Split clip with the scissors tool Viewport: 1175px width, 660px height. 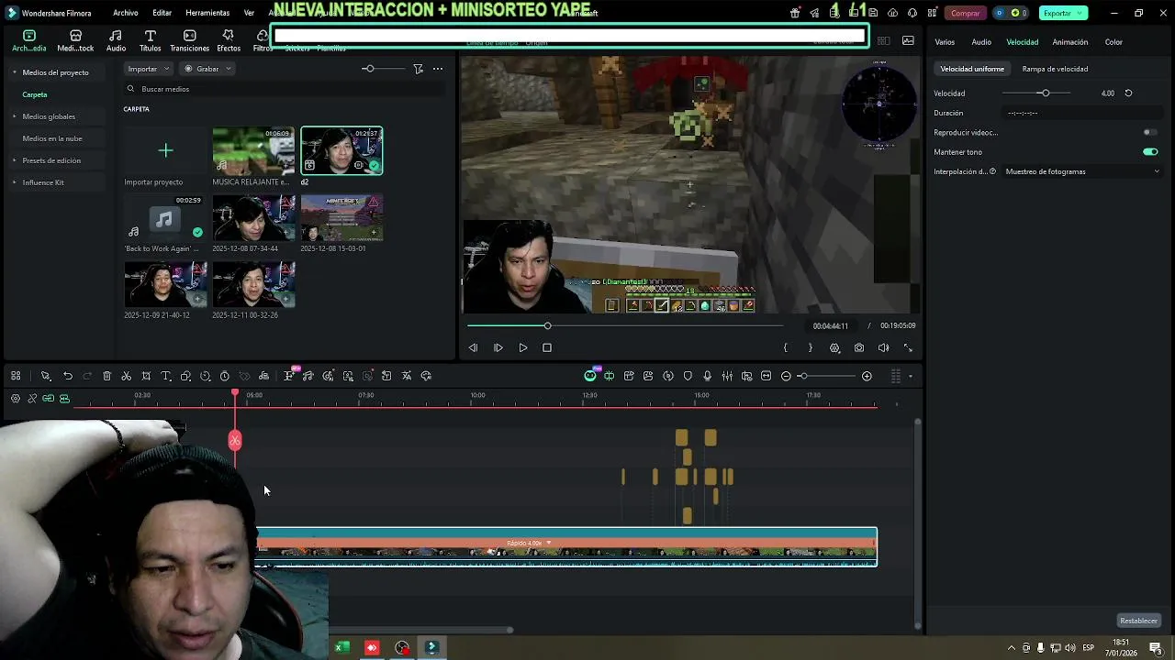pos(127,376)
